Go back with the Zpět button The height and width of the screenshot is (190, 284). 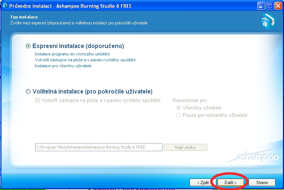tap(202, 183)
